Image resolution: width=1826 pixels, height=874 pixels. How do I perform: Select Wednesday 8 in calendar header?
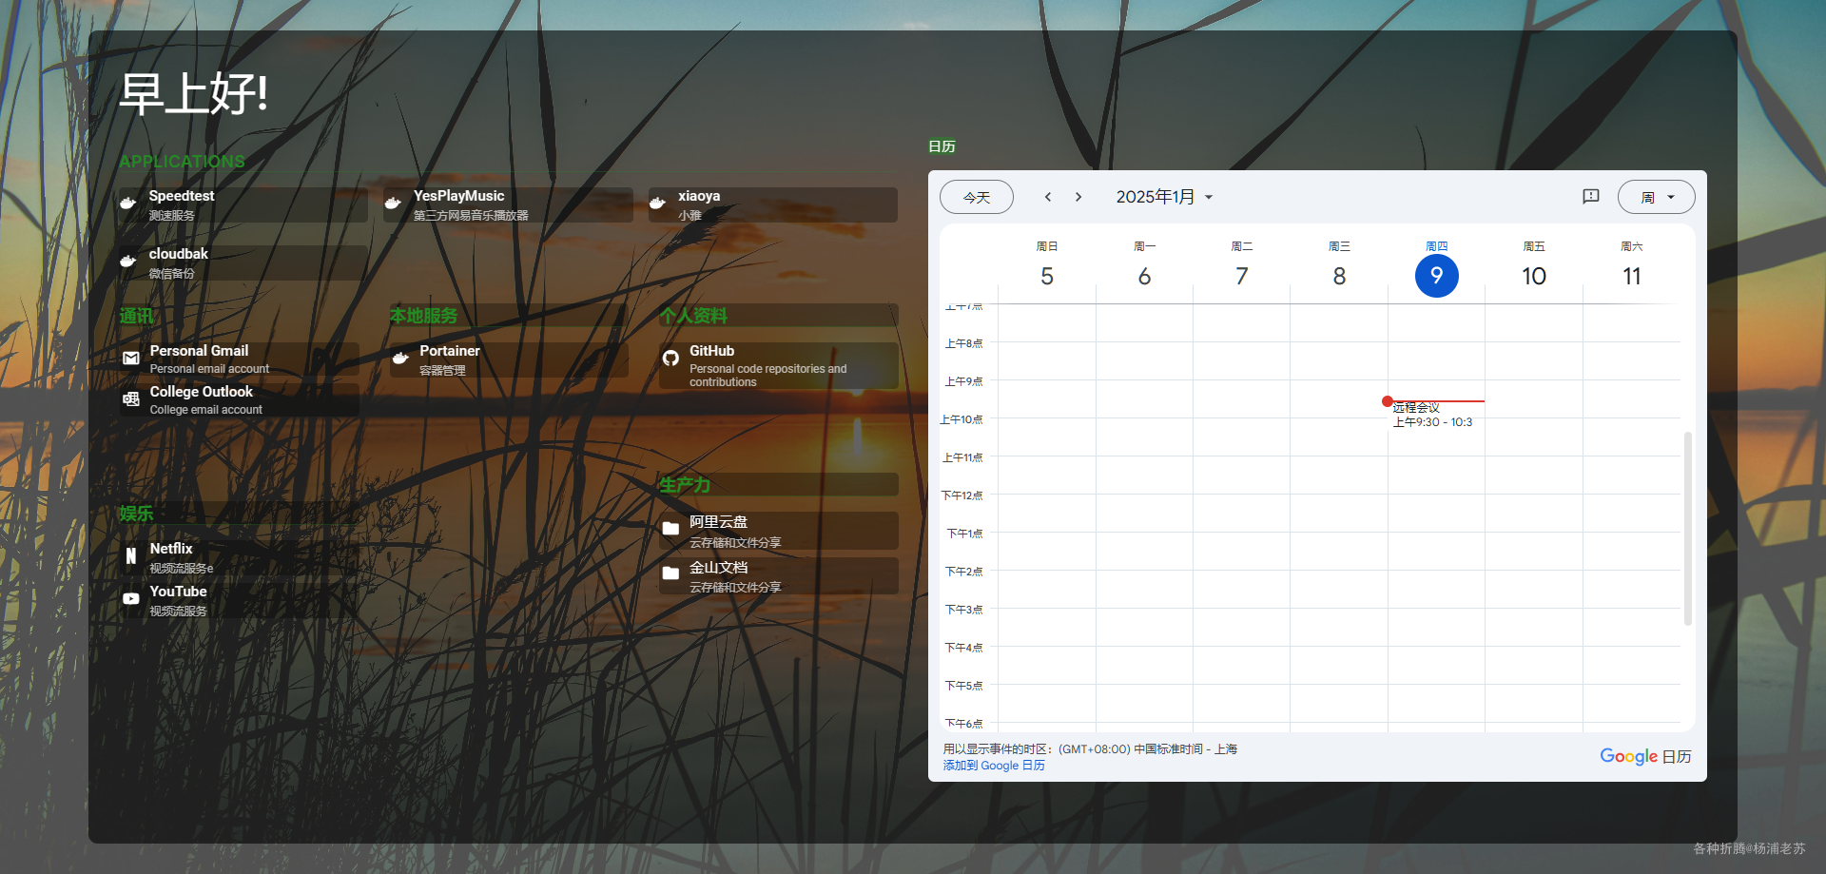(1339, 276)
